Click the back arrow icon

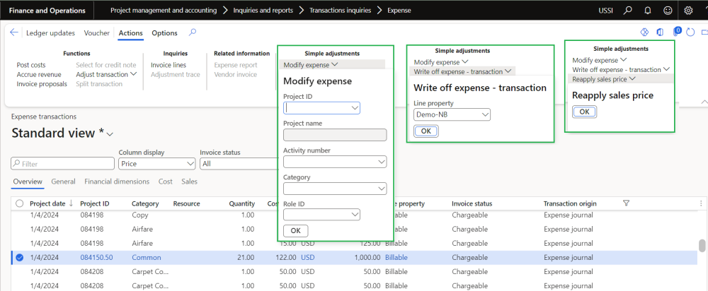14,32
